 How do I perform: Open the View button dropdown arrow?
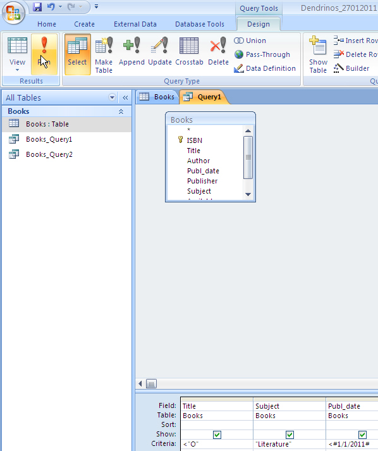coord(17,70)
